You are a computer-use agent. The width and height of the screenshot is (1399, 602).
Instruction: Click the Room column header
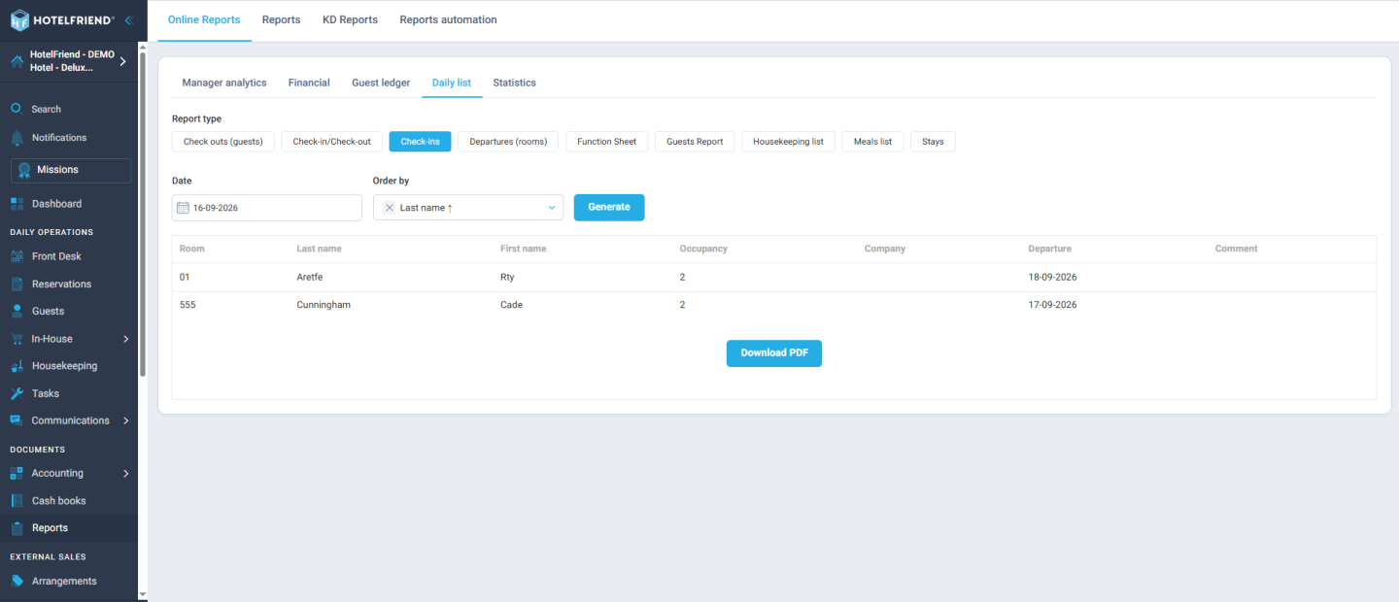point(192,249)
